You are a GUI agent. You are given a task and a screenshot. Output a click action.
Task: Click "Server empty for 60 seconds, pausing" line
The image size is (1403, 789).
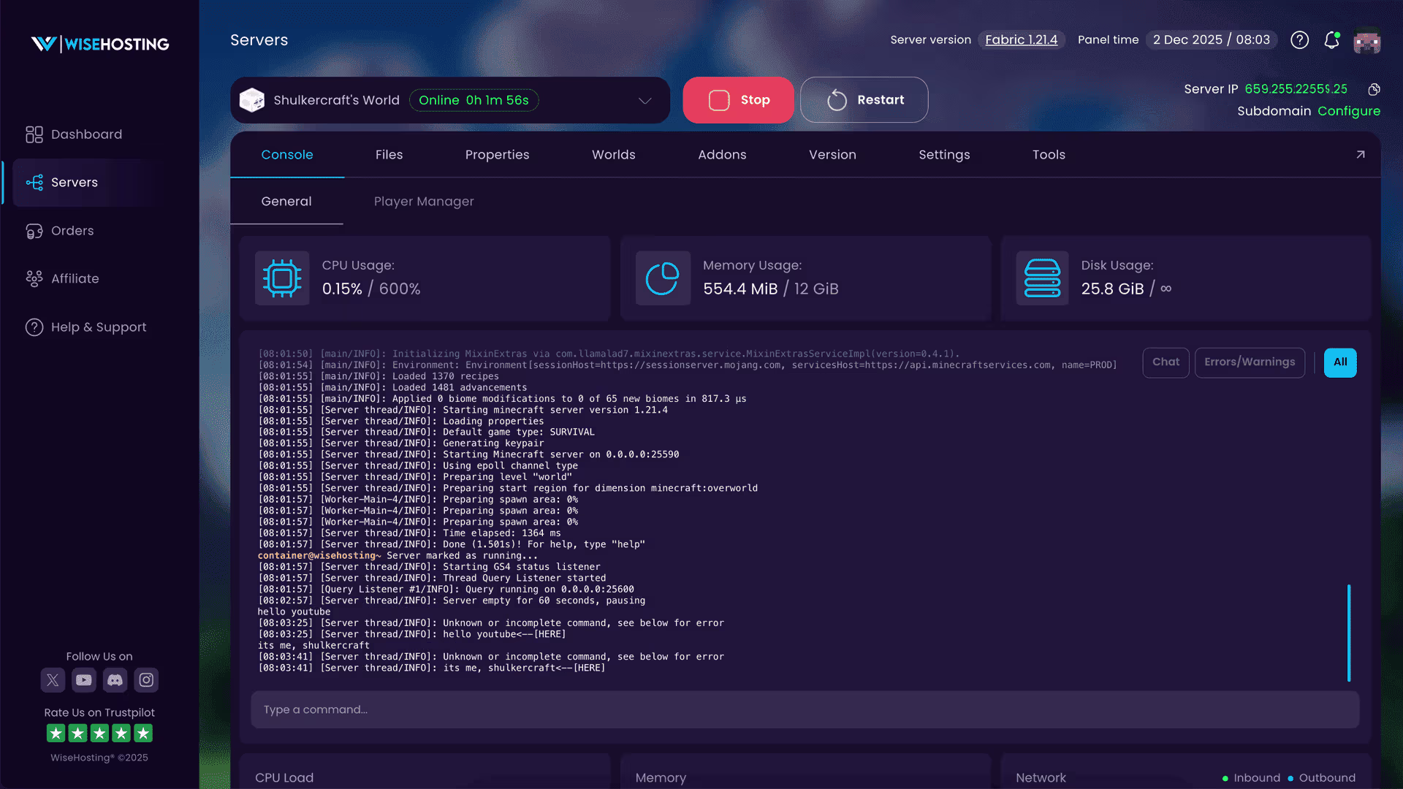(452, 601)
